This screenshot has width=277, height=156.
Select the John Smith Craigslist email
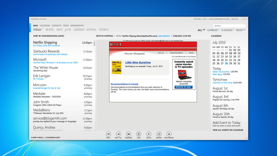tap(63, 103)
